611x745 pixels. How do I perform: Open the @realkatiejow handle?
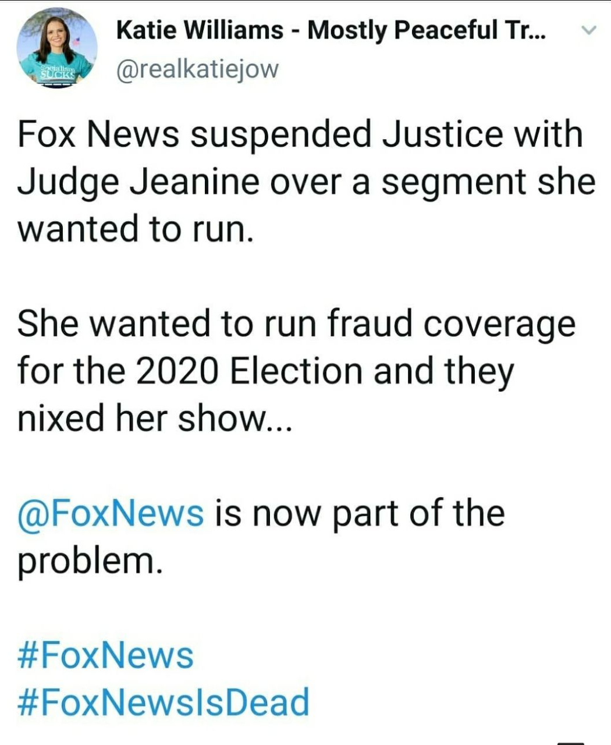(198, 69)
